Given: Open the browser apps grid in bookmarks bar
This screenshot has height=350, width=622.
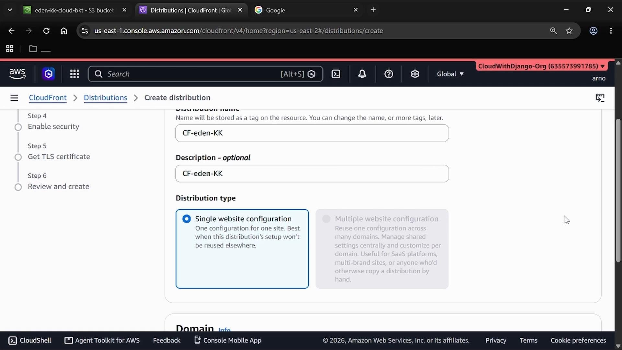Looking at the screenshot, I should click(10, 49).
